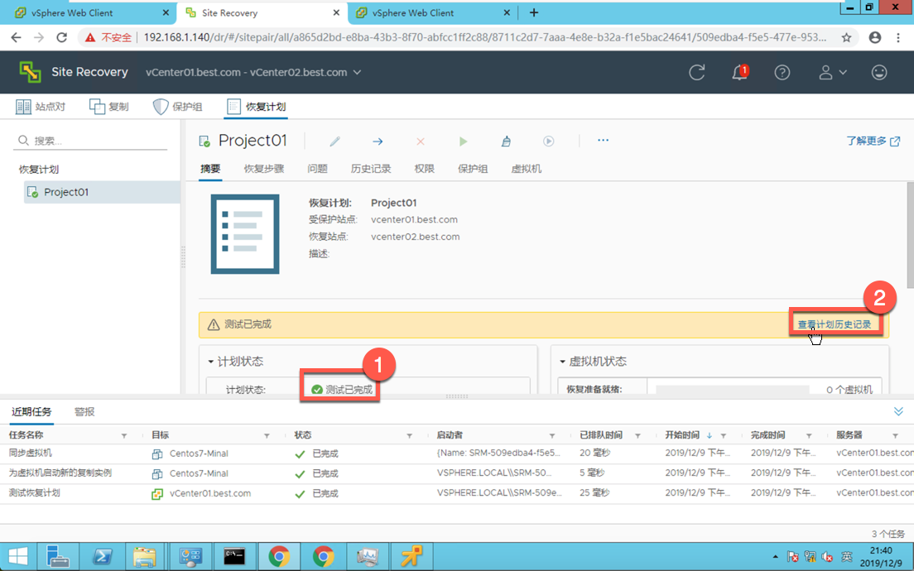Click the green test play icon
Viewport: 914px width, 571px height.
[463, 141]
